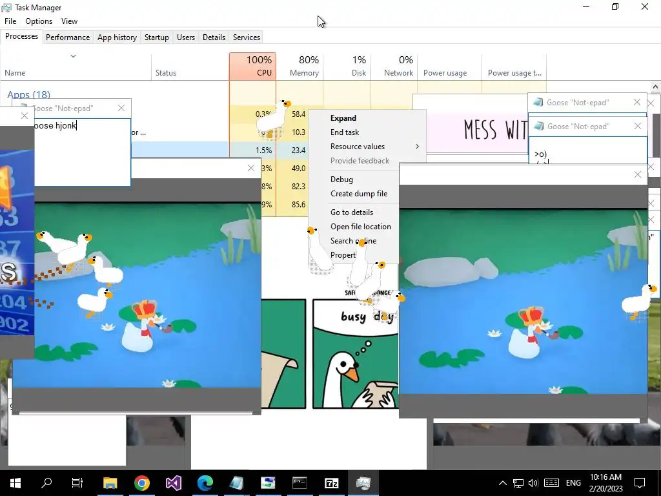Click the 'busy day' goose comic panel
The width and height of the screenshot is (661, 496).
355,353
